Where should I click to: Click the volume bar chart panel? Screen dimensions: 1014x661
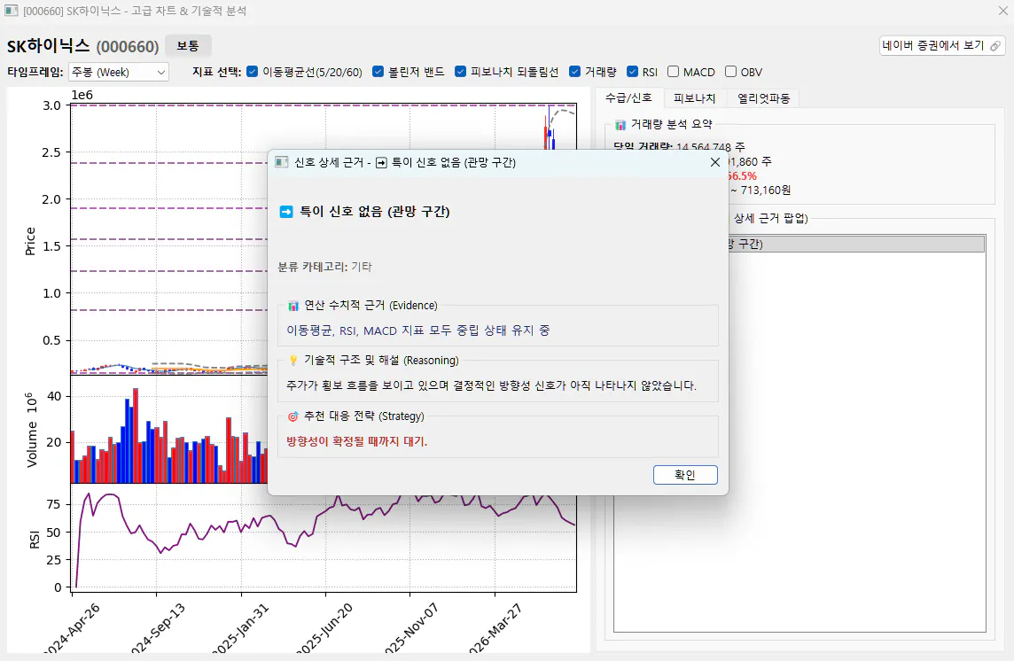[168, 430]
